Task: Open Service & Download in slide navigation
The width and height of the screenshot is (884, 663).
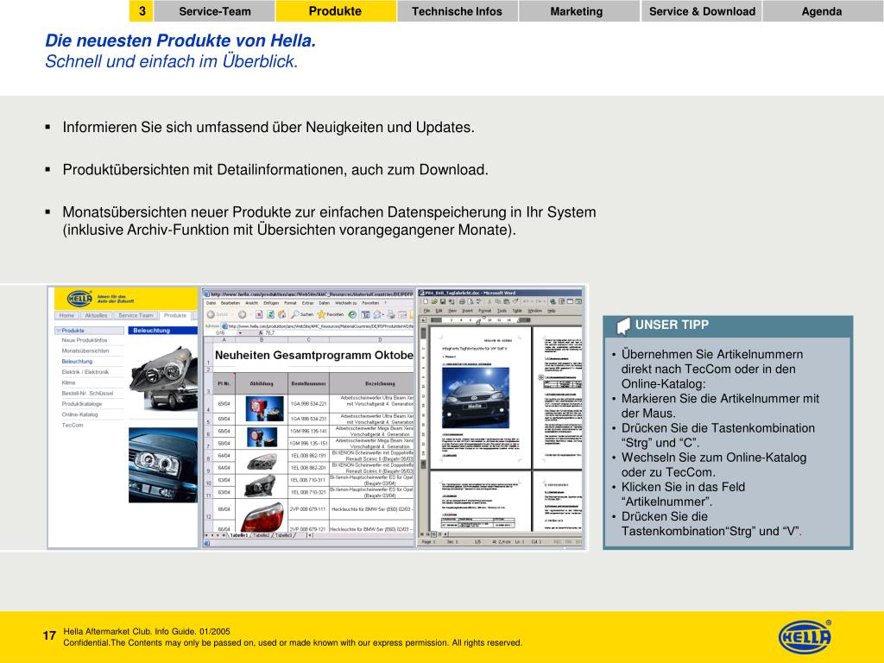Action: [x=702, y=11]
